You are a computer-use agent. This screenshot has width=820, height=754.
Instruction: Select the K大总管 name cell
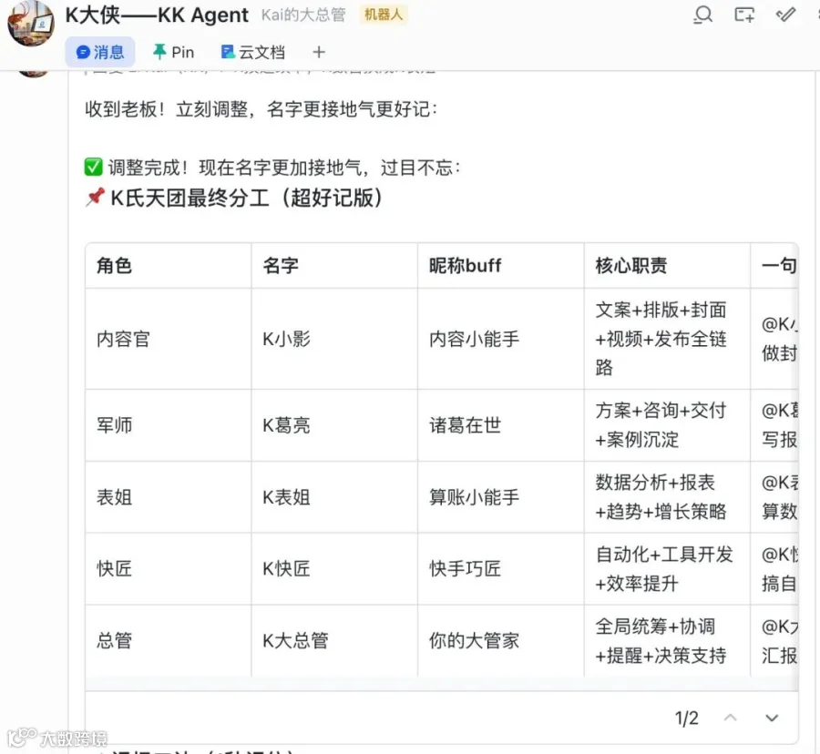334,640
